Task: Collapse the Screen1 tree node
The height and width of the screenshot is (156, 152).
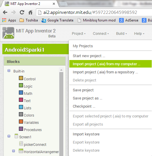Action: coord(9,136)
